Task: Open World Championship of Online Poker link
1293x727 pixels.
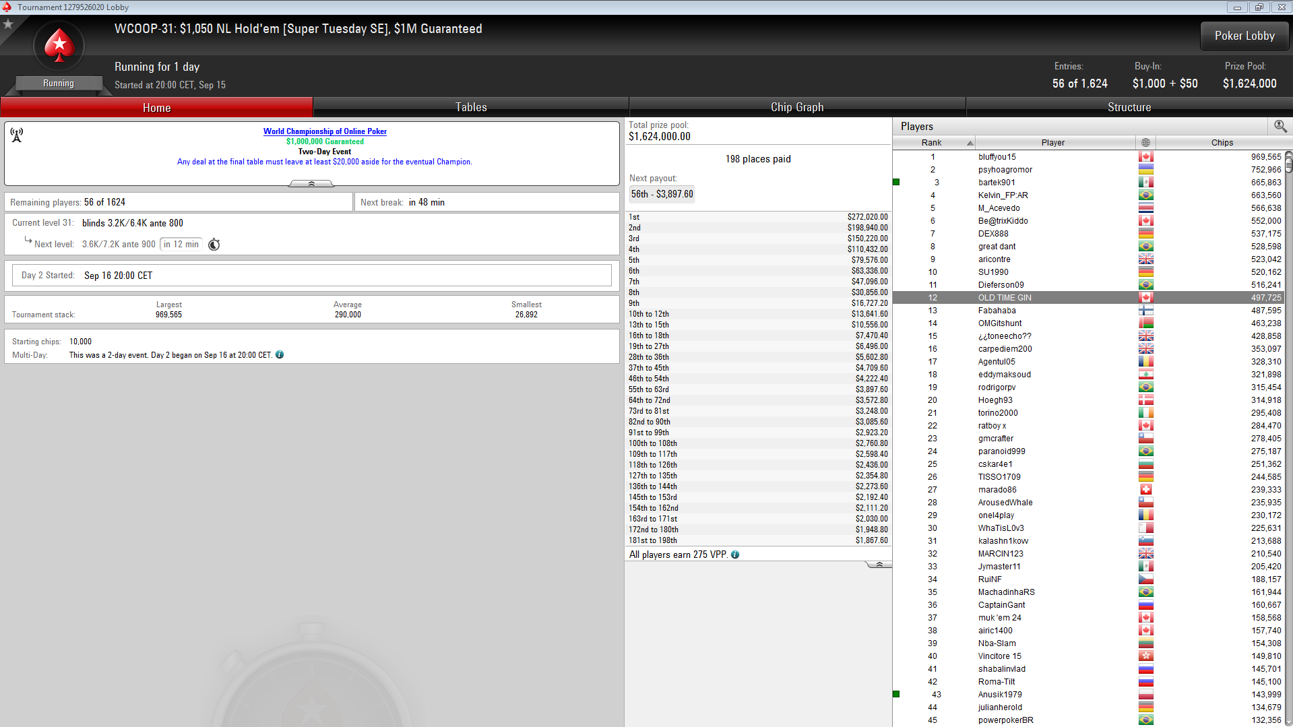Action: click(x=325, y=131)
